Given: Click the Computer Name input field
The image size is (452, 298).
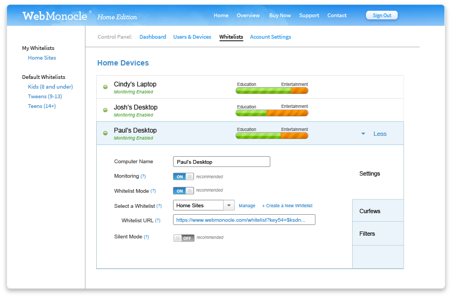Looking at the screenshot, I should point(221,162).
